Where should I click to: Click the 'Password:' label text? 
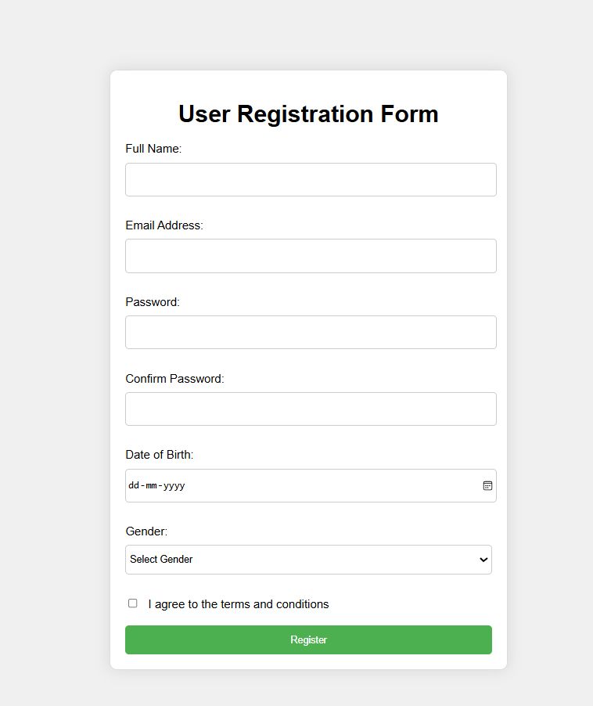pyautogui.click(x=153, y=301)
